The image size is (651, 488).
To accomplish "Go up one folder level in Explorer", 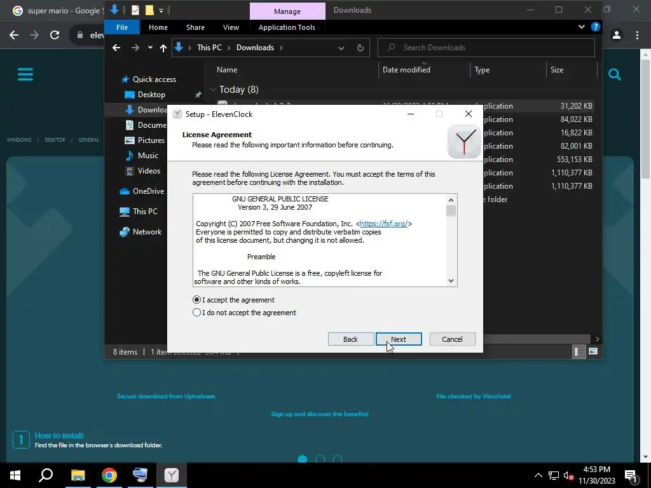I will 163,48.
